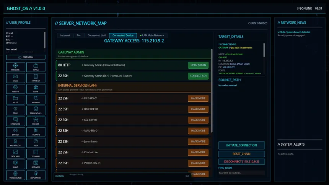Hack the PROXY-SRV-01 node
Screen dimensions: 329x185
click(x=198, y=163)
